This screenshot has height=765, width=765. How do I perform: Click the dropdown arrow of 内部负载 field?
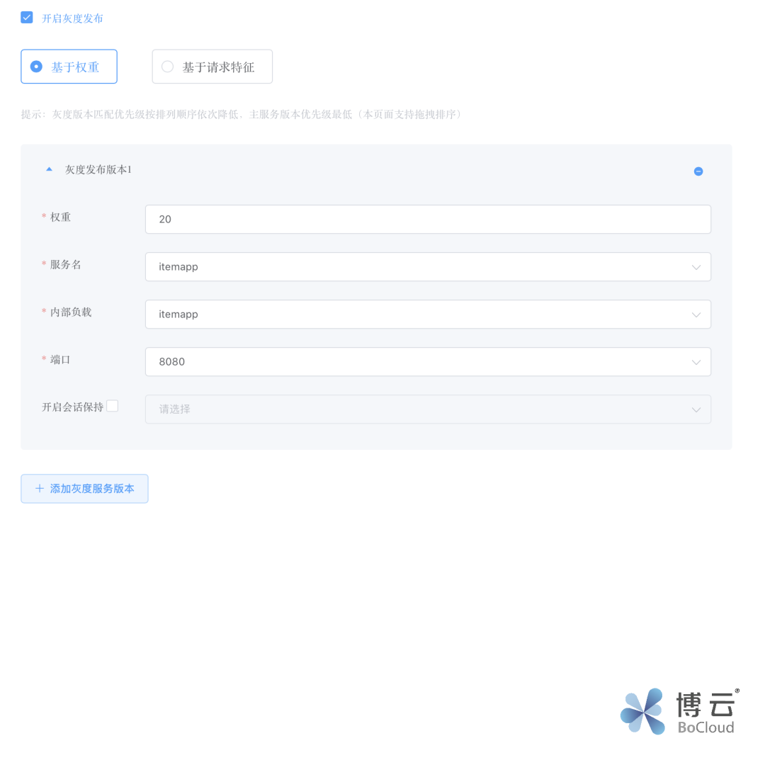[696, 314]
